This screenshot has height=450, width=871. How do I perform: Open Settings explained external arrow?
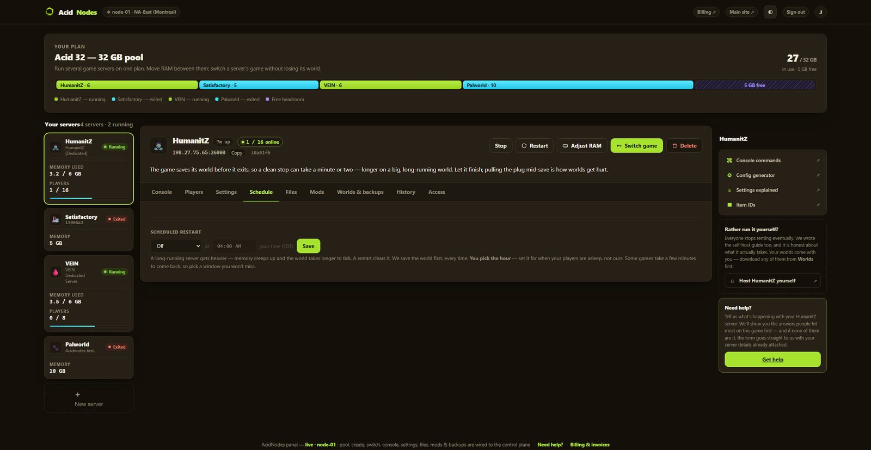(818, 190)
